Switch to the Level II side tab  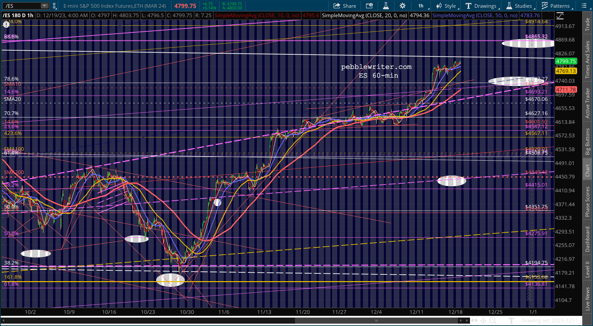588,269
